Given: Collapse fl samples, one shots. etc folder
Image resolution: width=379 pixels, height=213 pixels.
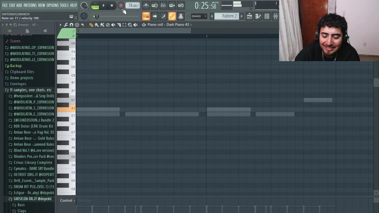Looking at the screenshot, I should pos(28,90).
